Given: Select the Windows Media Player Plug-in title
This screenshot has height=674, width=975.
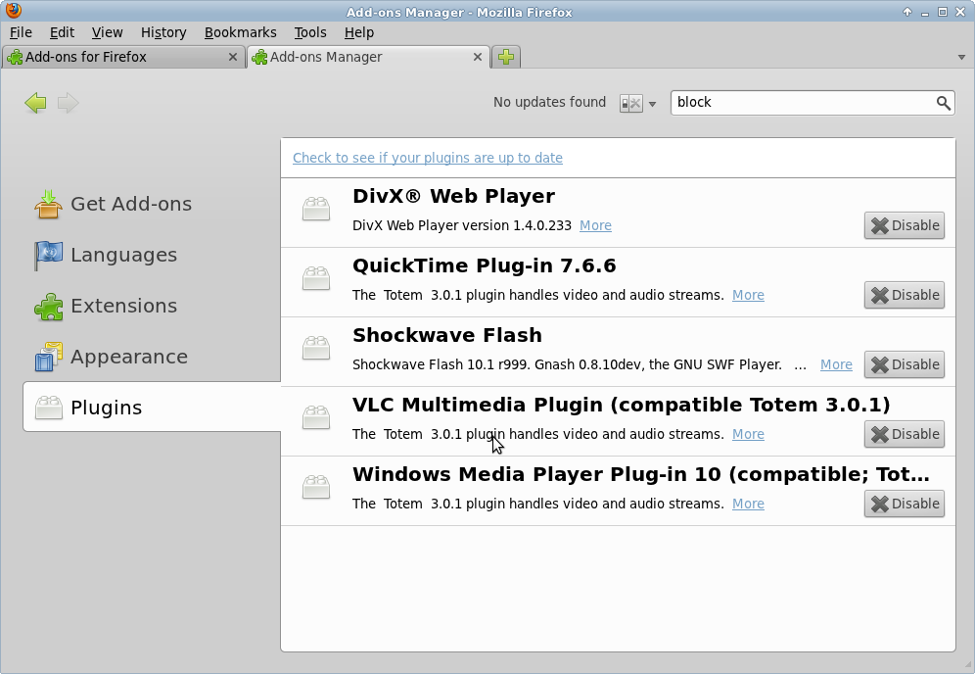Looking at the screenshot, I should (x=641, y=475).
